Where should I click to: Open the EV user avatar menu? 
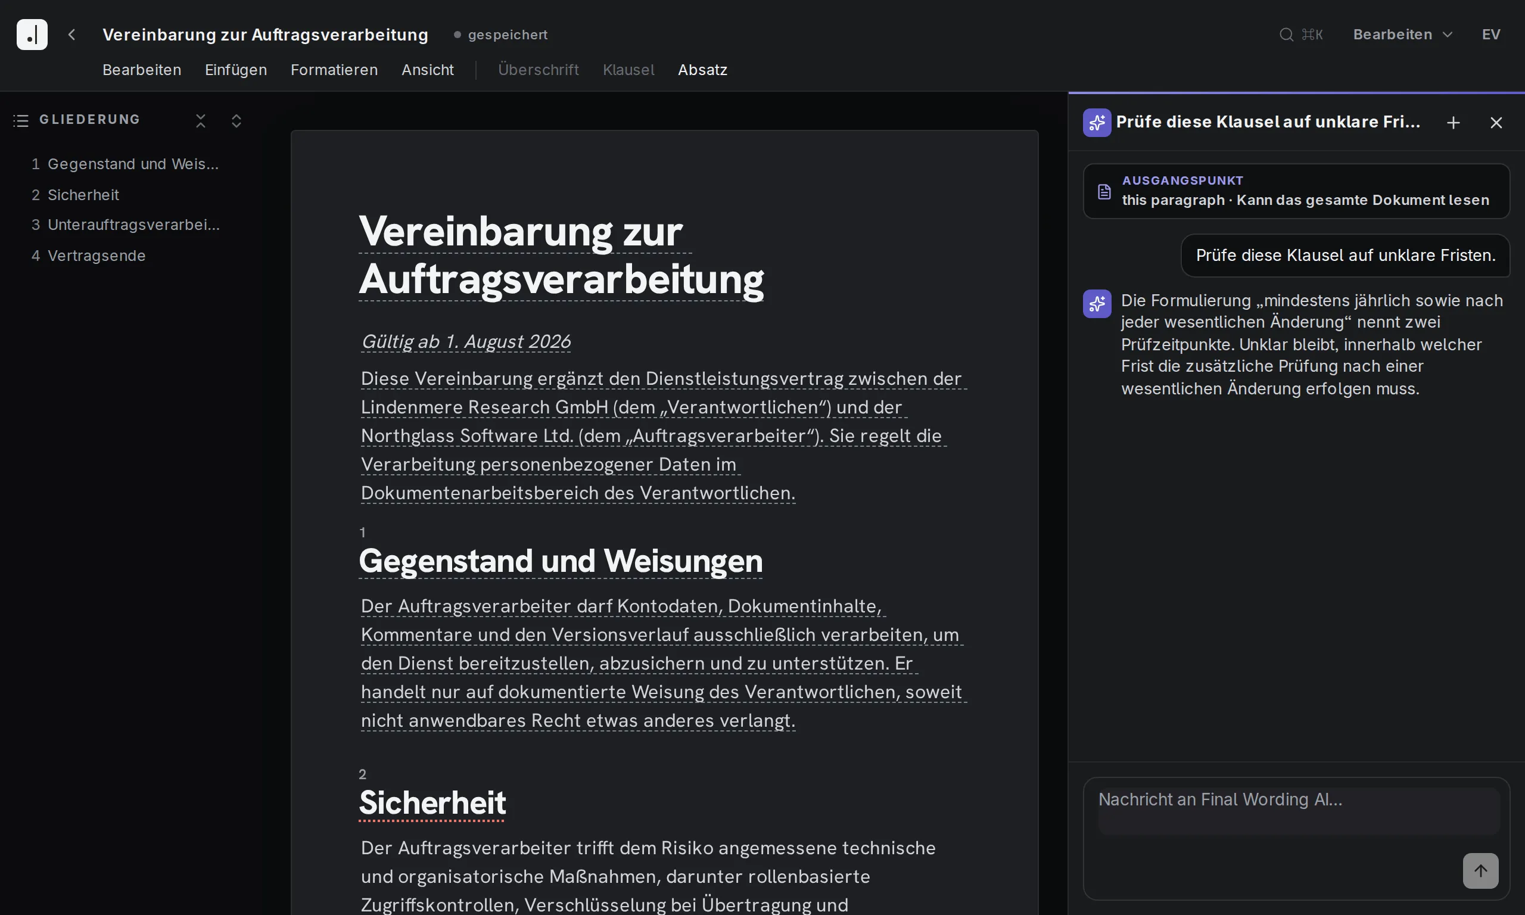point(1491,35)
